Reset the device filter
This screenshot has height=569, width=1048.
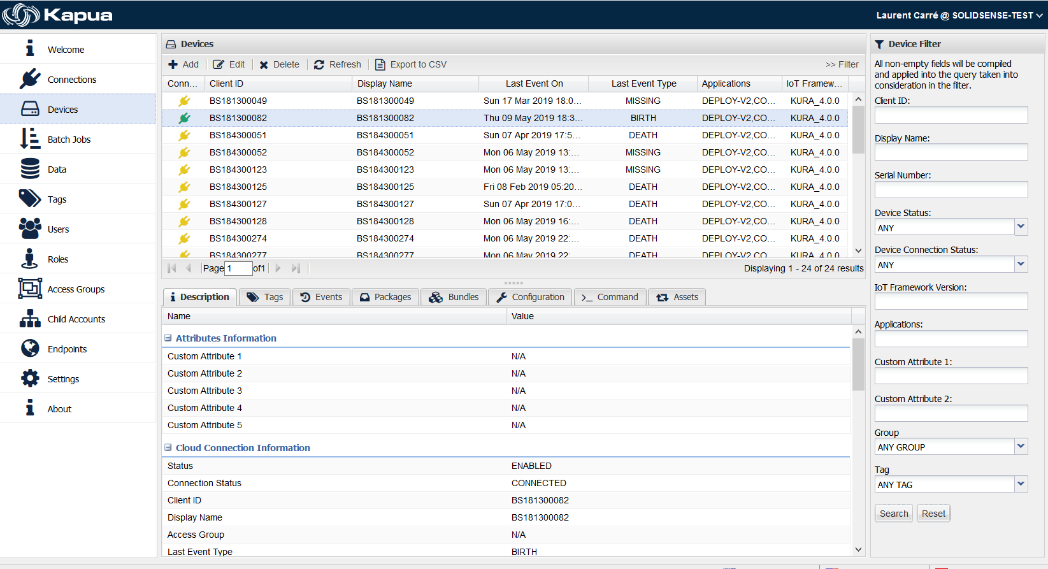coord(933,514)
